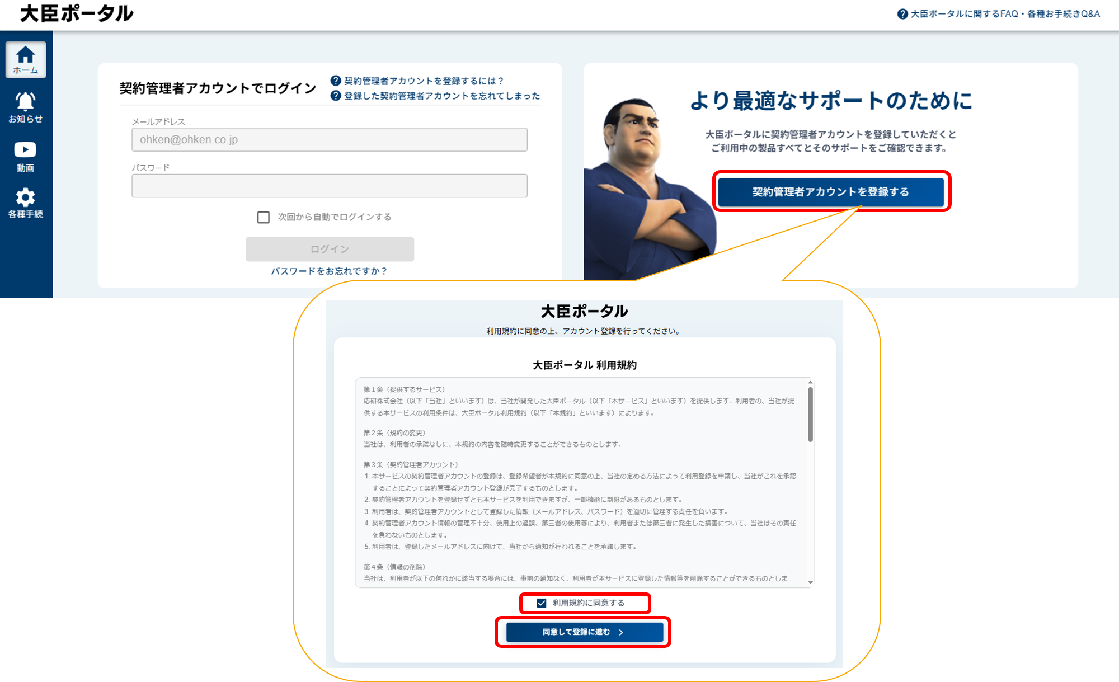Click the question mark icon beside FAQ link

(x=902, y=14)
